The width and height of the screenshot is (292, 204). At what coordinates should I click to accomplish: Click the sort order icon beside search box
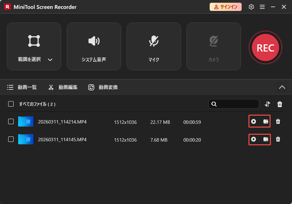pyautogui.click(x=267, y=104)
